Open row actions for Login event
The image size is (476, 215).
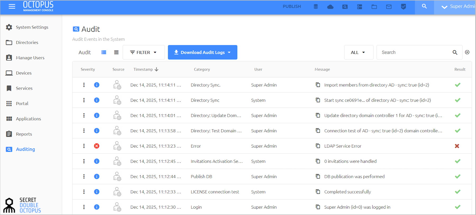pos(84,207)
